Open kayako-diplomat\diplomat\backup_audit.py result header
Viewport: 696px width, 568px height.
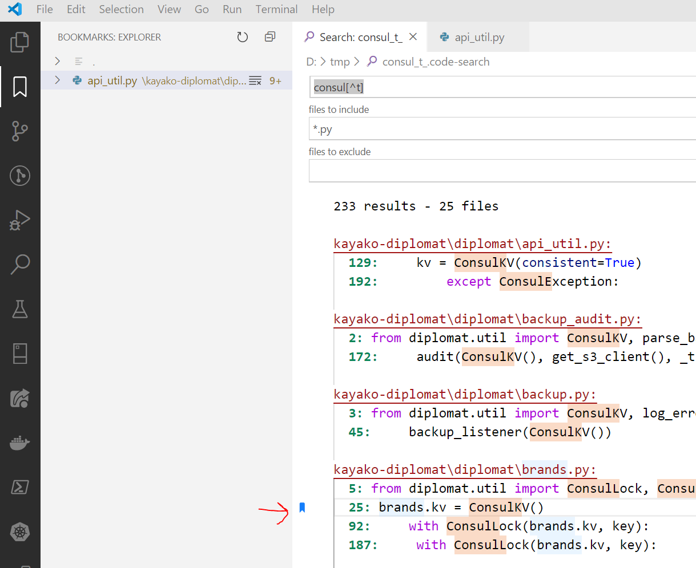coord(487,319)
